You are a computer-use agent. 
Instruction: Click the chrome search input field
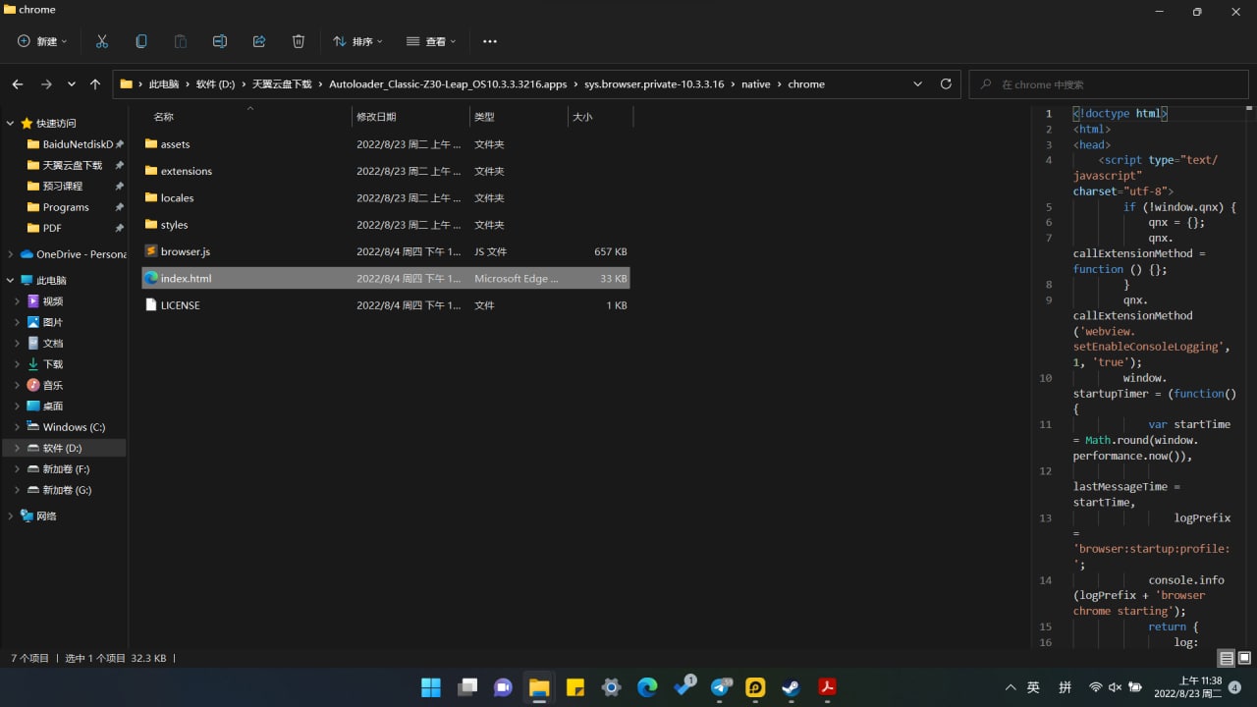click(x=1110, y=84)
